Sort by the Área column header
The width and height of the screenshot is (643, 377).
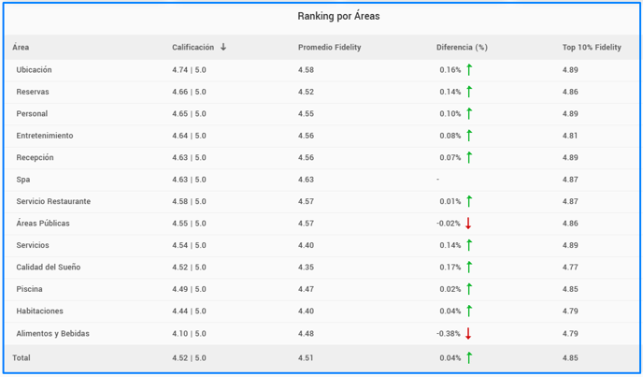(21, 48)
